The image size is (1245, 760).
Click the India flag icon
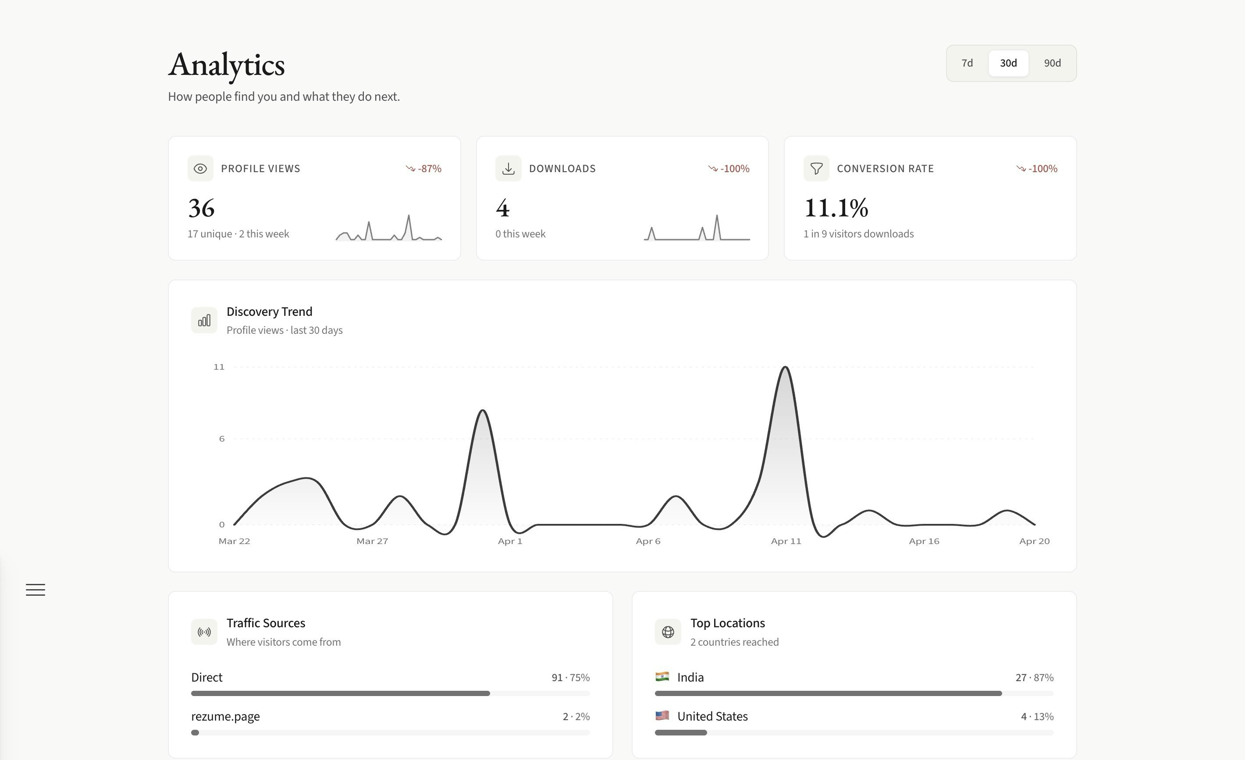(662, 676)
